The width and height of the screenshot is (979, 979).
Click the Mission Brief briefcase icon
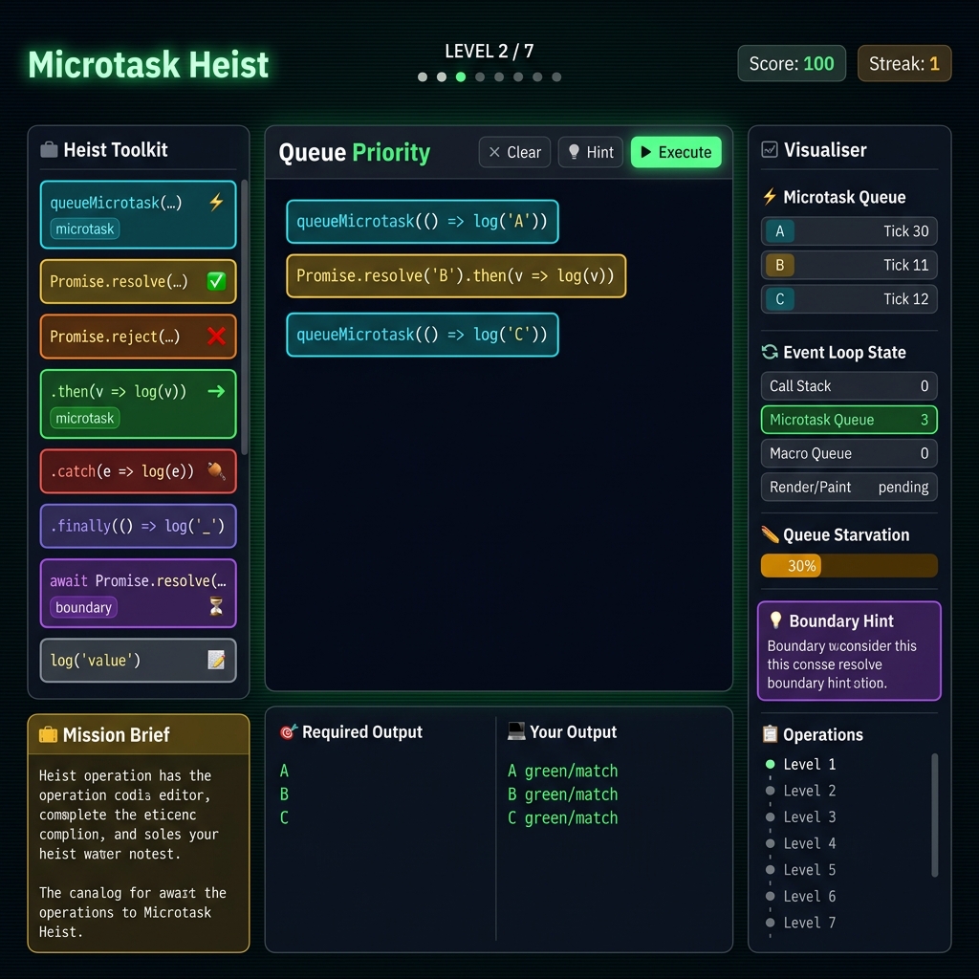click(x=48, y=734)
